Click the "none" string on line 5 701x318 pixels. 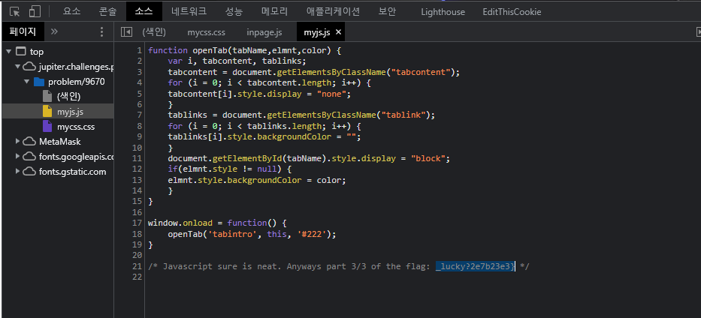331,94
